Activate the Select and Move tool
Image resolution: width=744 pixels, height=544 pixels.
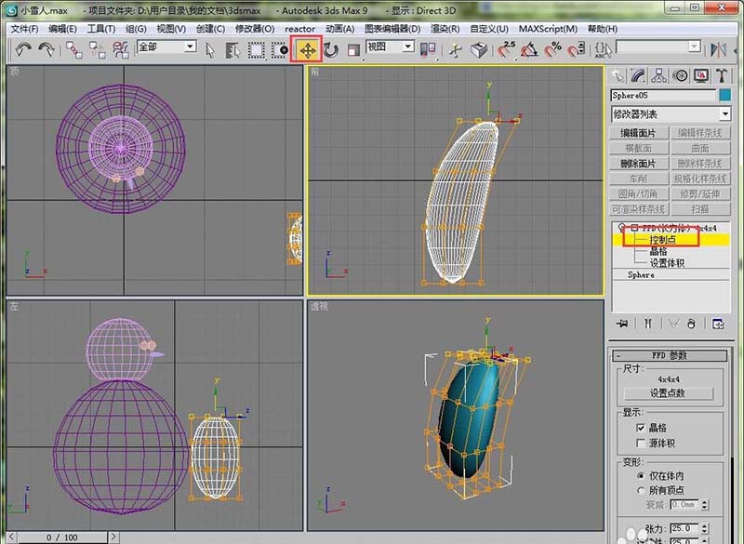point(307,50)
